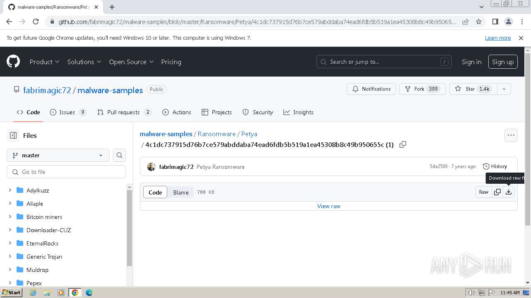The image size is (531, 298).
Task: Open the Code repository tab
Action: [x=28, y=112]
